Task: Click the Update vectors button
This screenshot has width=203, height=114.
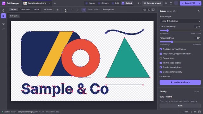Action: [x=180, y=82]
